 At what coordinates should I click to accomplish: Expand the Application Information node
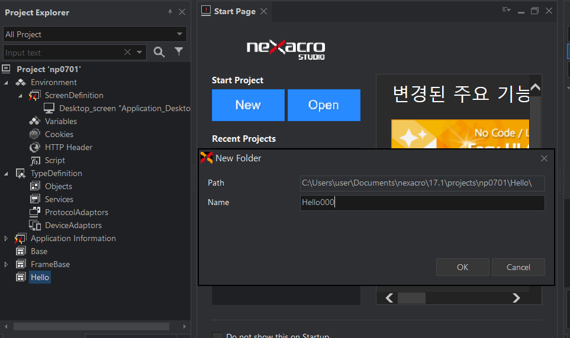tap(6, 239)
